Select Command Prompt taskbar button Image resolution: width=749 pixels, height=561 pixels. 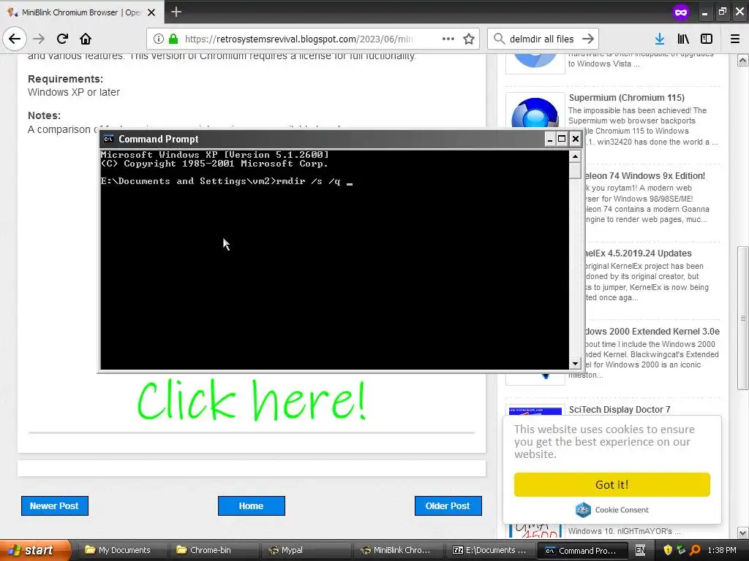tap(581, 550)
